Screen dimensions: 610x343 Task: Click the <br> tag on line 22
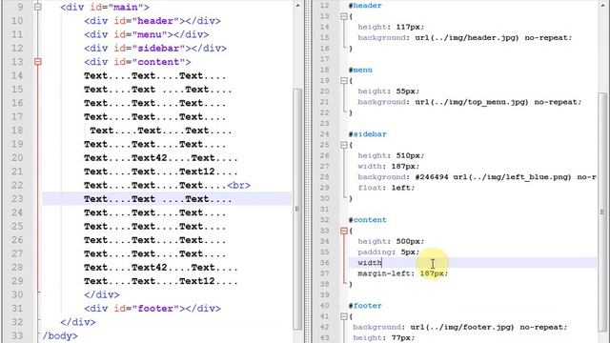(239, 185)
